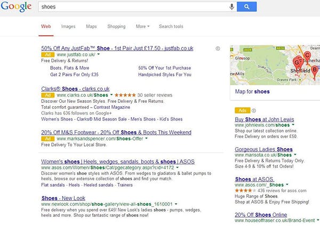Expand the johnlewis.com URL dropdown arrow

[293, 125]
